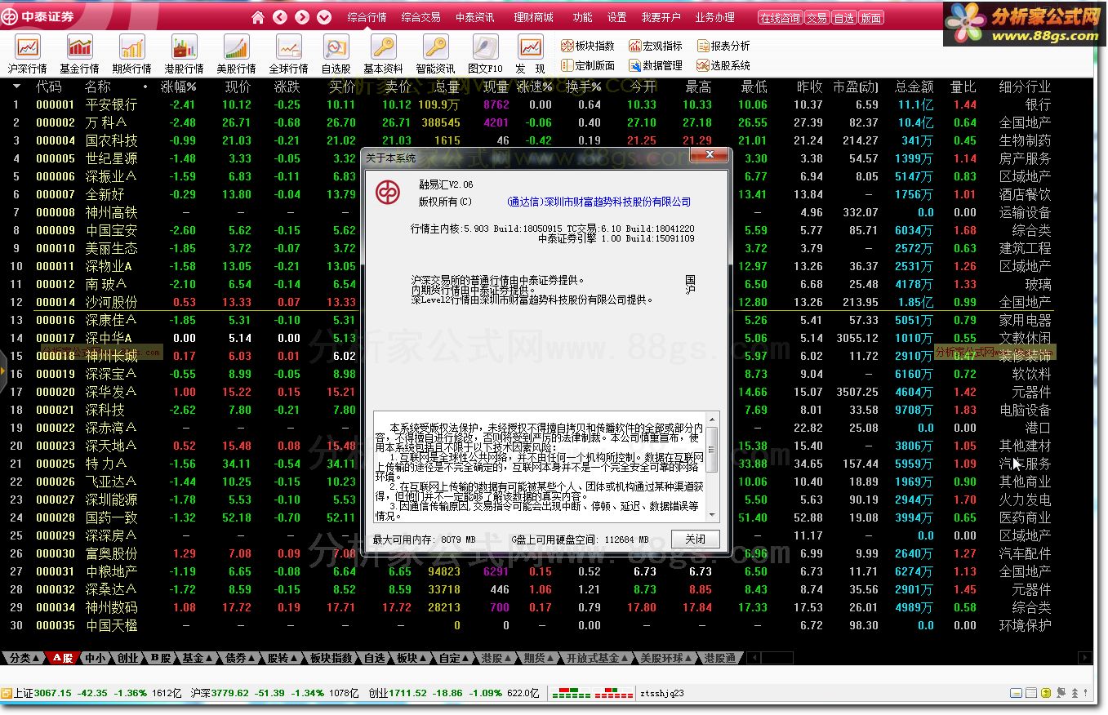Open 智能资讯 key icon
Screen dimensions: 1108x715
pos(435,55)
